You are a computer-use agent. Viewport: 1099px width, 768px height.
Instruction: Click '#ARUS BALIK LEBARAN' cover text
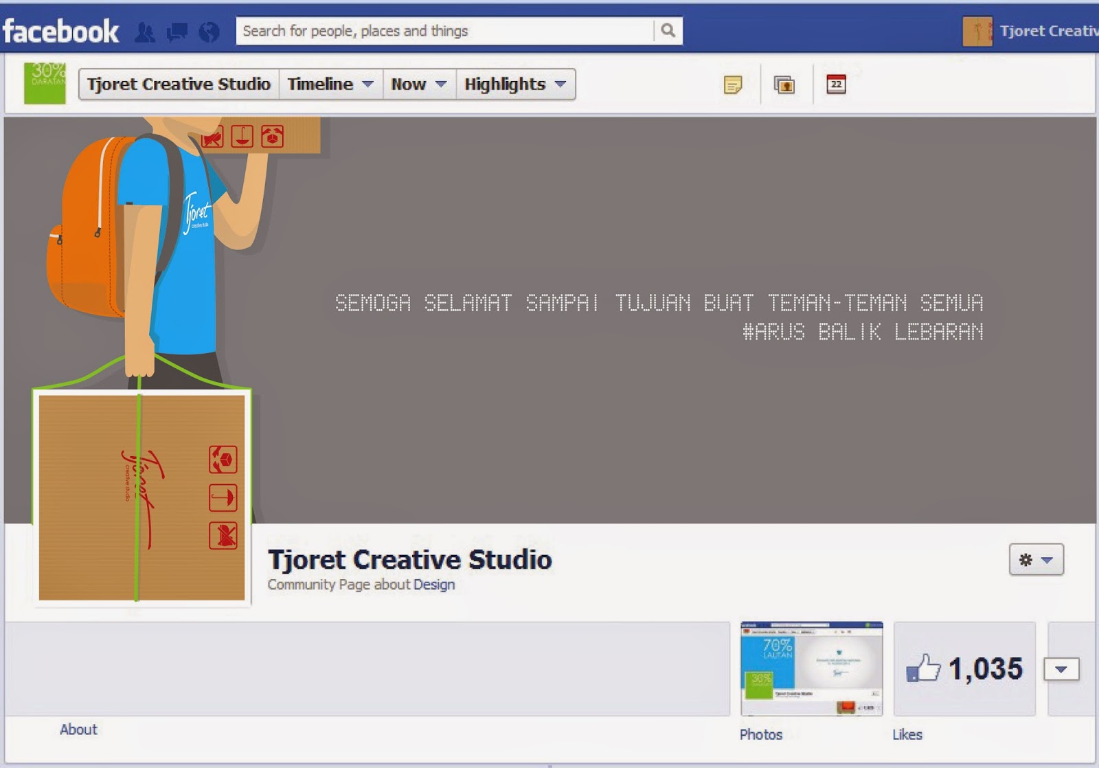pyautogui.click(x=863, y=332)
